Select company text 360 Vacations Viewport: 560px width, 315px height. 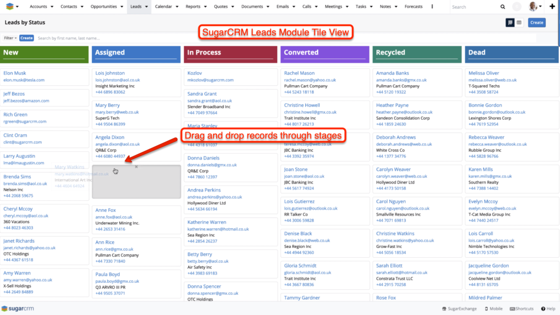(x=16, y=222)
